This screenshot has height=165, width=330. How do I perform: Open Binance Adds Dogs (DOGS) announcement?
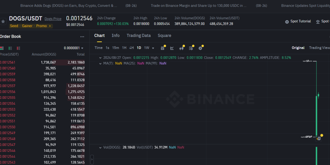(x=69, y=6)
